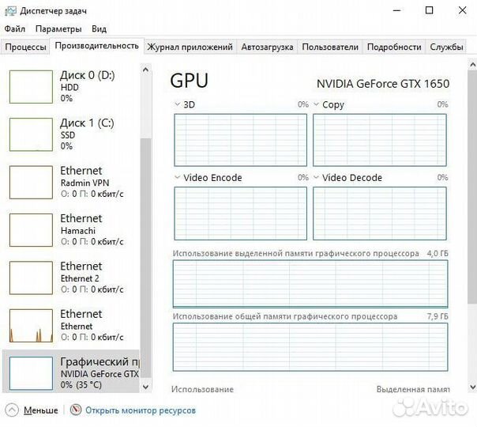Select the Ethernet Hamachi entry
Viewport: 477px width, 427px height.
(x=70, y=230)
